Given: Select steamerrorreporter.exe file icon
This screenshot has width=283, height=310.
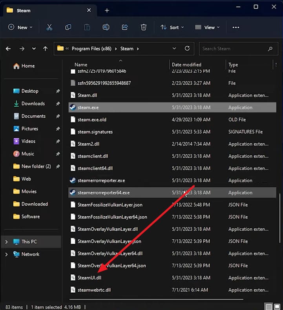Looking at the screenshot, I should (73, 180).
